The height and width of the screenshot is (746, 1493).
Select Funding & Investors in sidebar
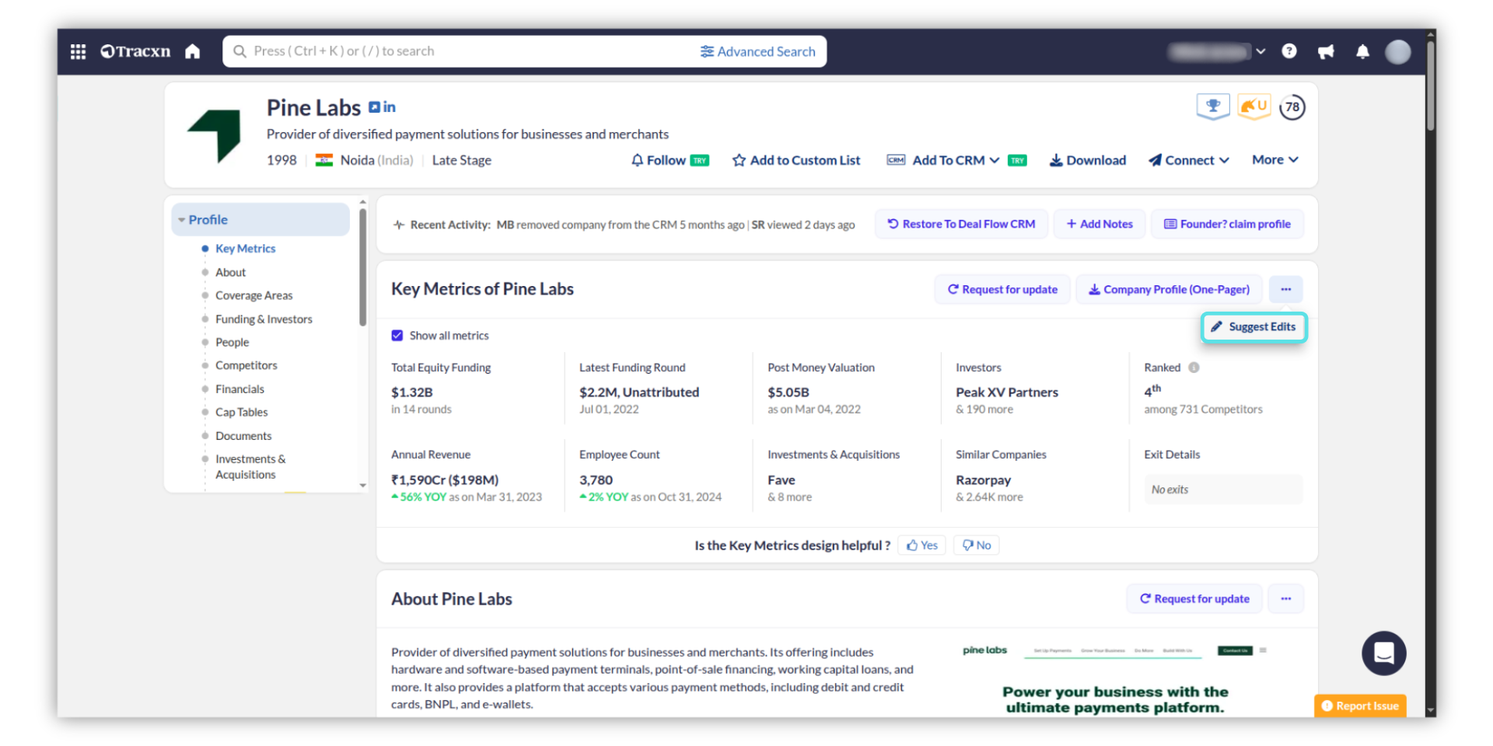264,319
